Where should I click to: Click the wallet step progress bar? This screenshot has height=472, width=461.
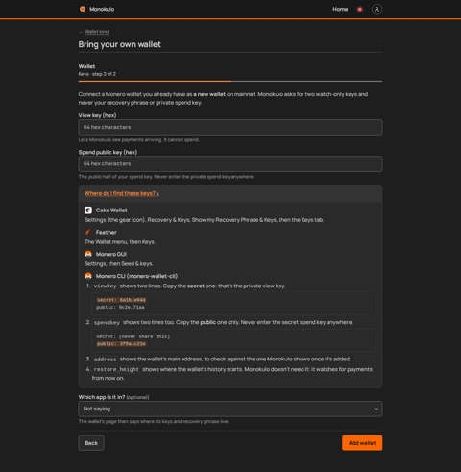click(230, 81)
